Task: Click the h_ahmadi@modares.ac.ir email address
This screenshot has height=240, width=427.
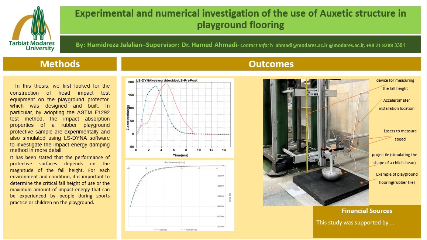Action: [x=299, y=45]
